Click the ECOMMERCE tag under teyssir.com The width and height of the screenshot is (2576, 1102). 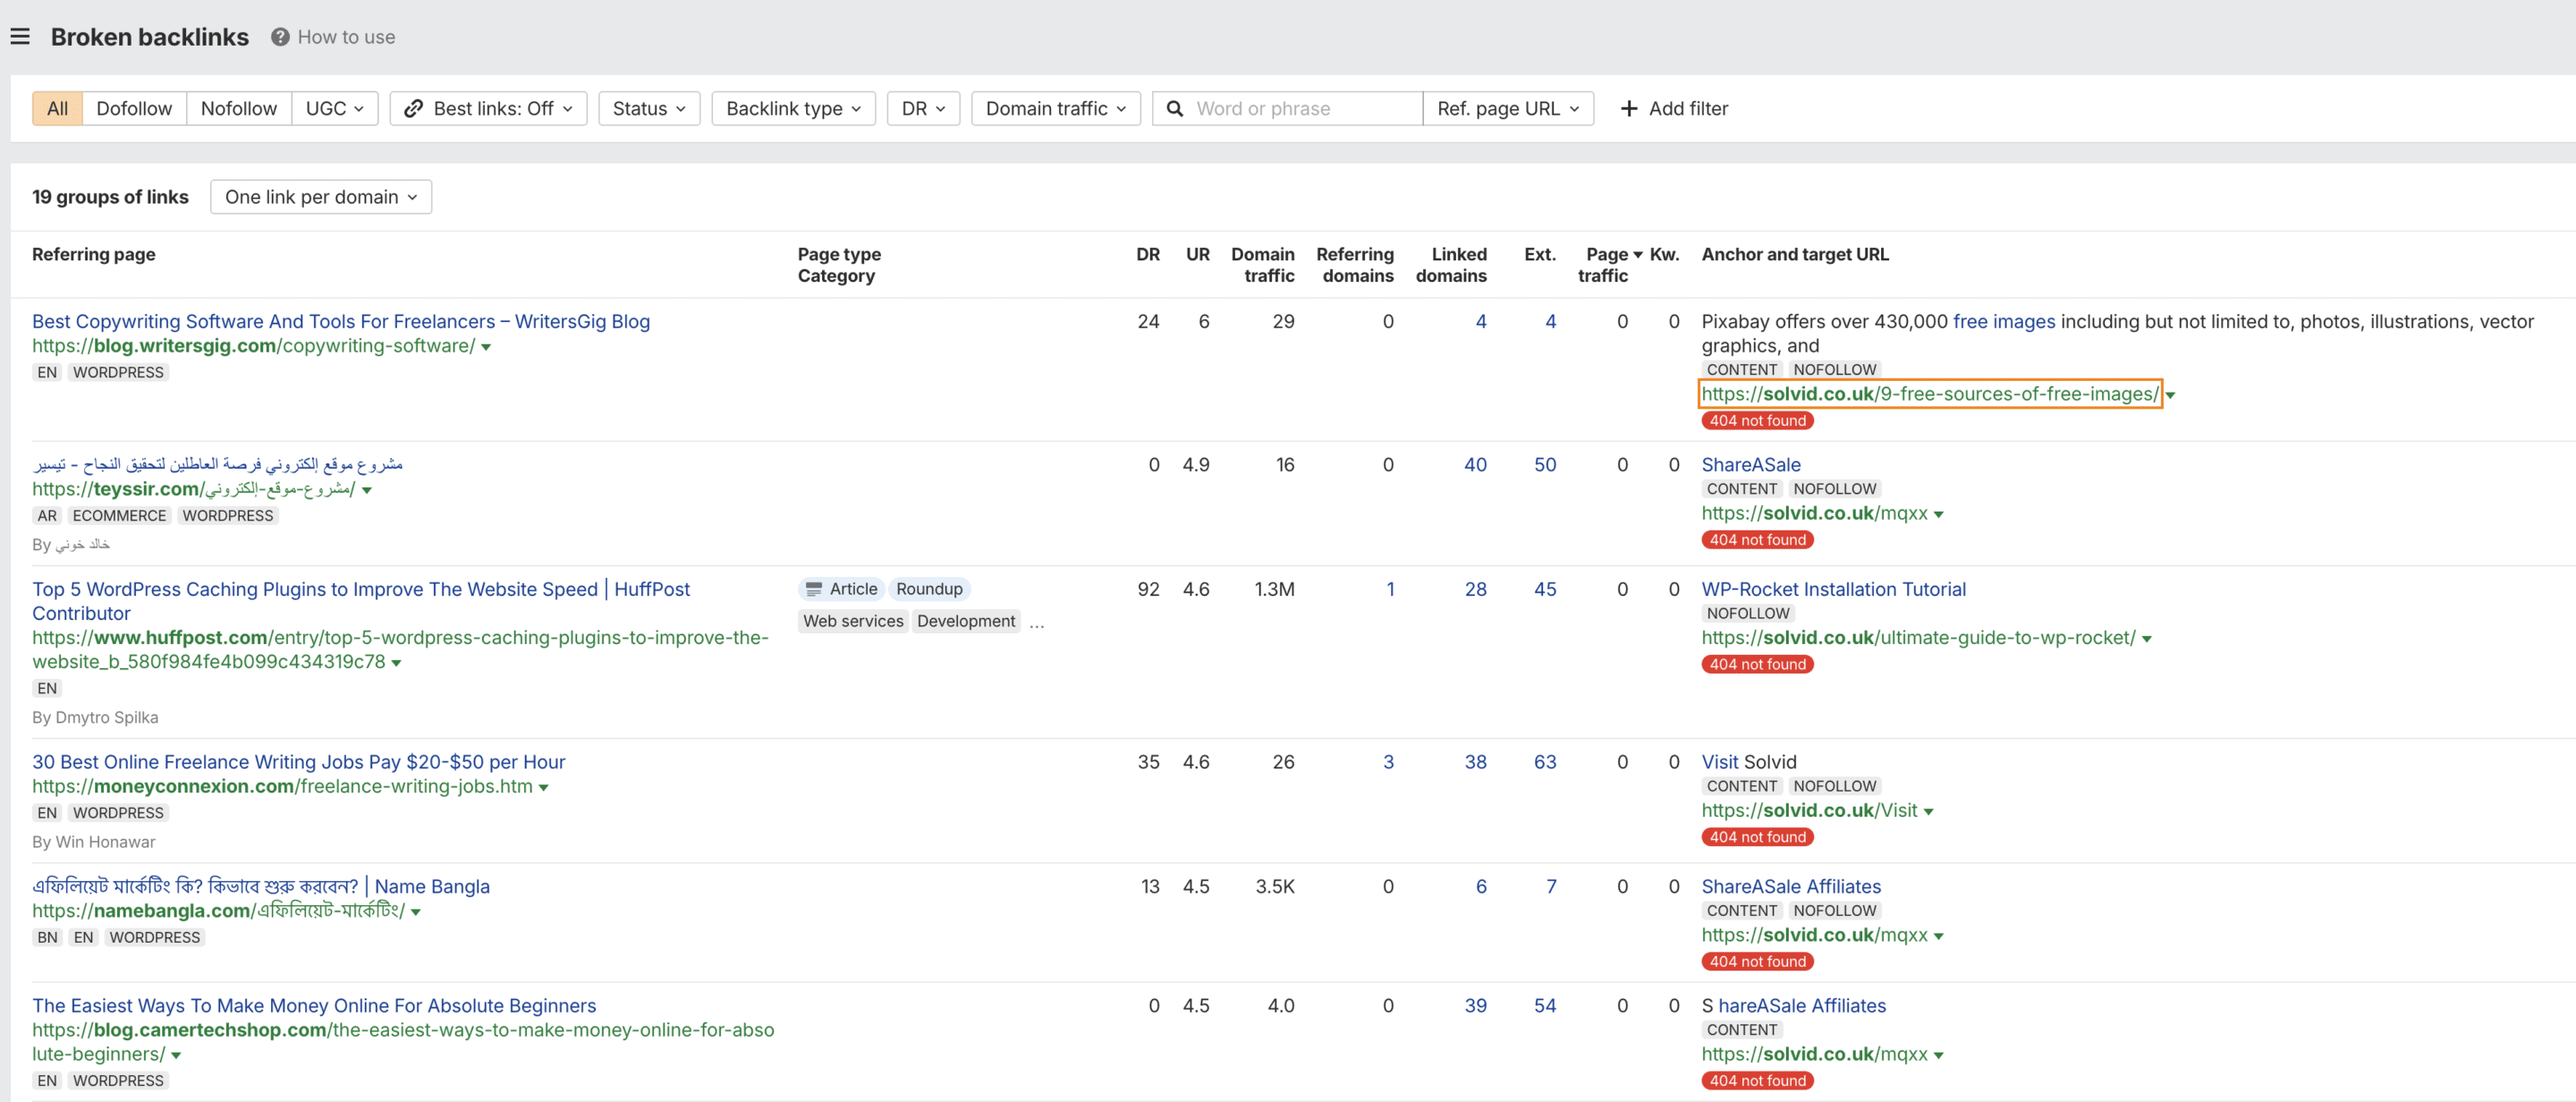(x=119, y=516)
